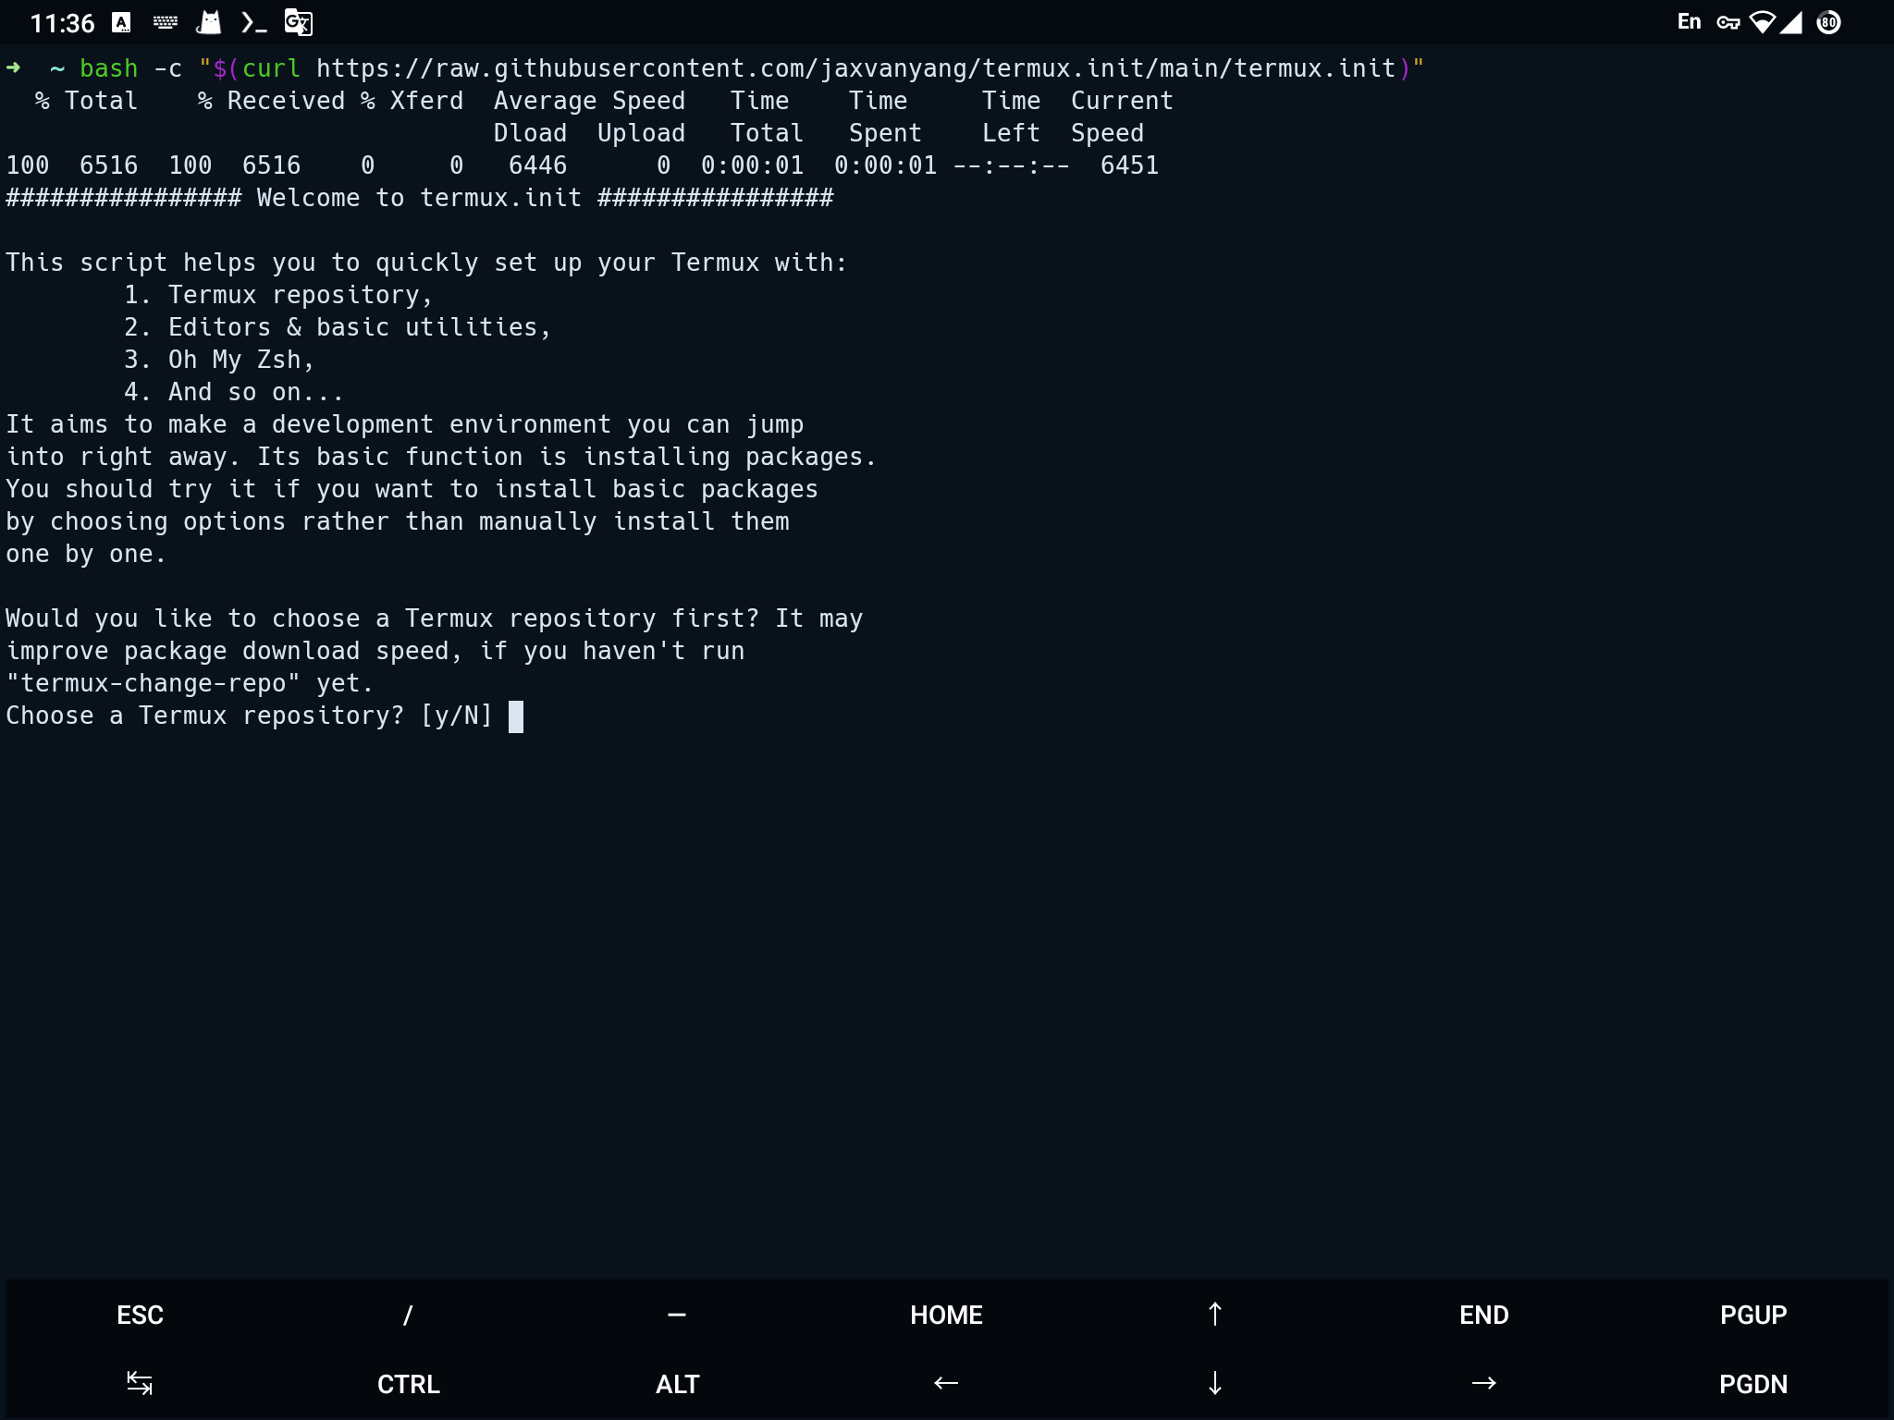Tap the up arrow key
The image size is (1894, 1420).
coord(1214,1314)
